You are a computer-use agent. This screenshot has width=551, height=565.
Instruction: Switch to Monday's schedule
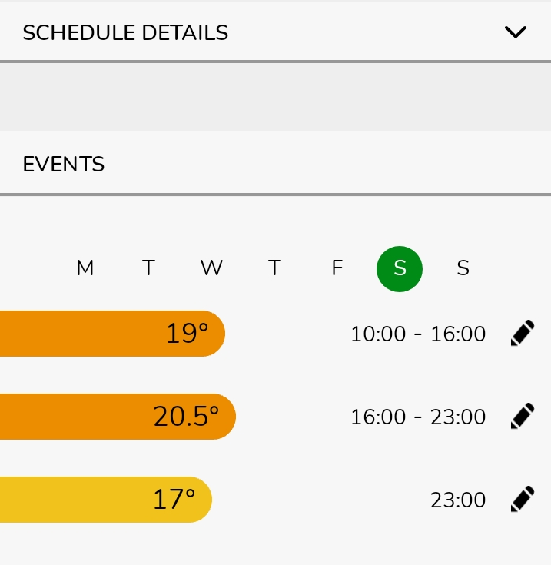[x=85, y=268]
